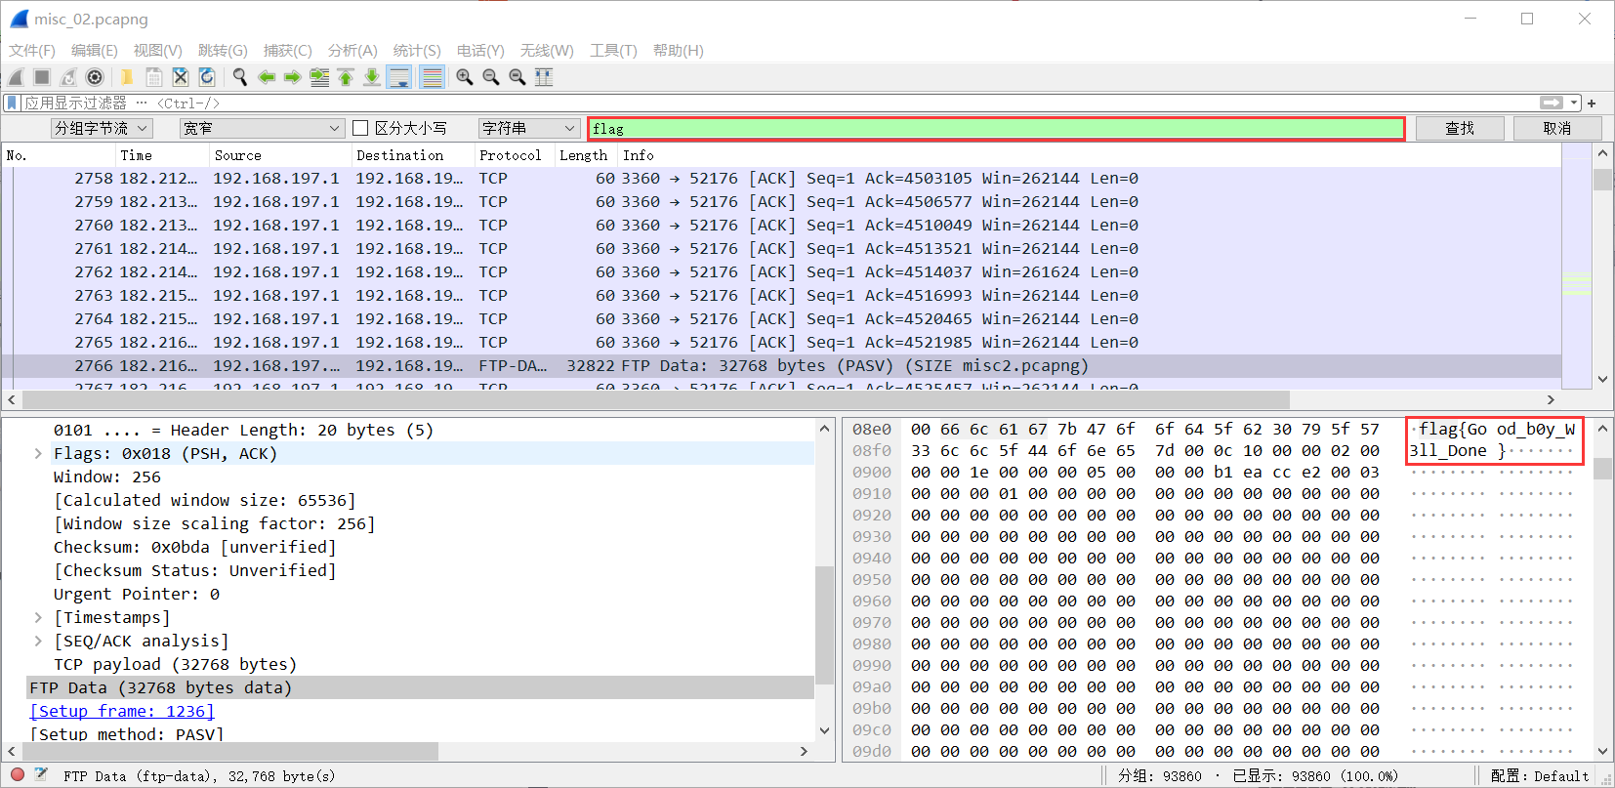Screen dimensions: 1615x788
Task: Jump to the last packet
Action: (372, 77)
